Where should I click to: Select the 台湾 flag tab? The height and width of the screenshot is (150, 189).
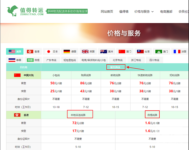tap(143, 51)
